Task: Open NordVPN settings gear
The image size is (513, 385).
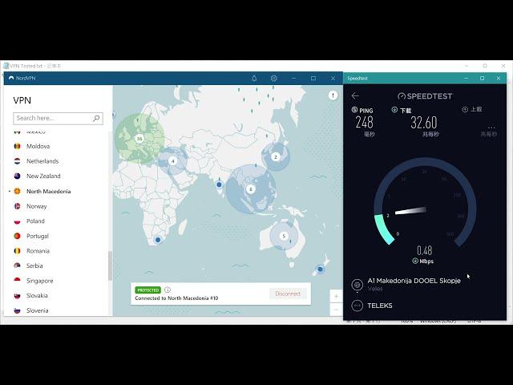Action: [274, 78]
